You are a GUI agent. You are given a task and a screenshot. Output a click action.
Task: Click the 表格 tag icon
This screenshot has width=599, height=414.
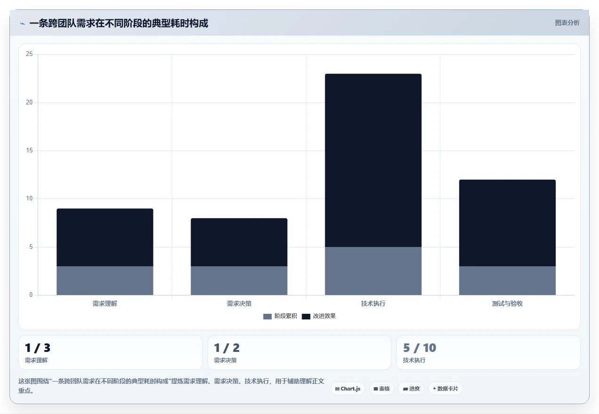[x=375, y=389]
